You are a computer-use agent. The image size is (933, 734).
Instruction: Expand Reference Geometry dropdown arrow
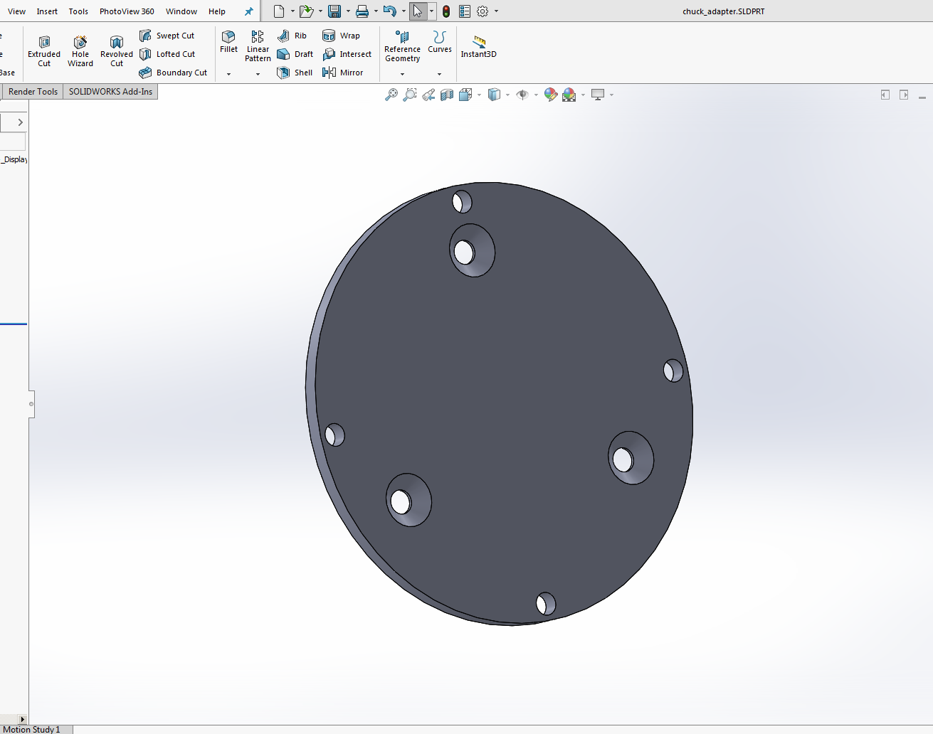[x=402, y=74]
